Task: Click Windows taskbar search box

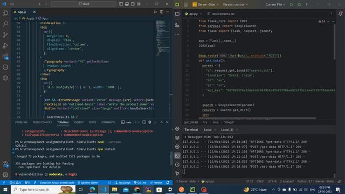Action: (x=43, y=189)
